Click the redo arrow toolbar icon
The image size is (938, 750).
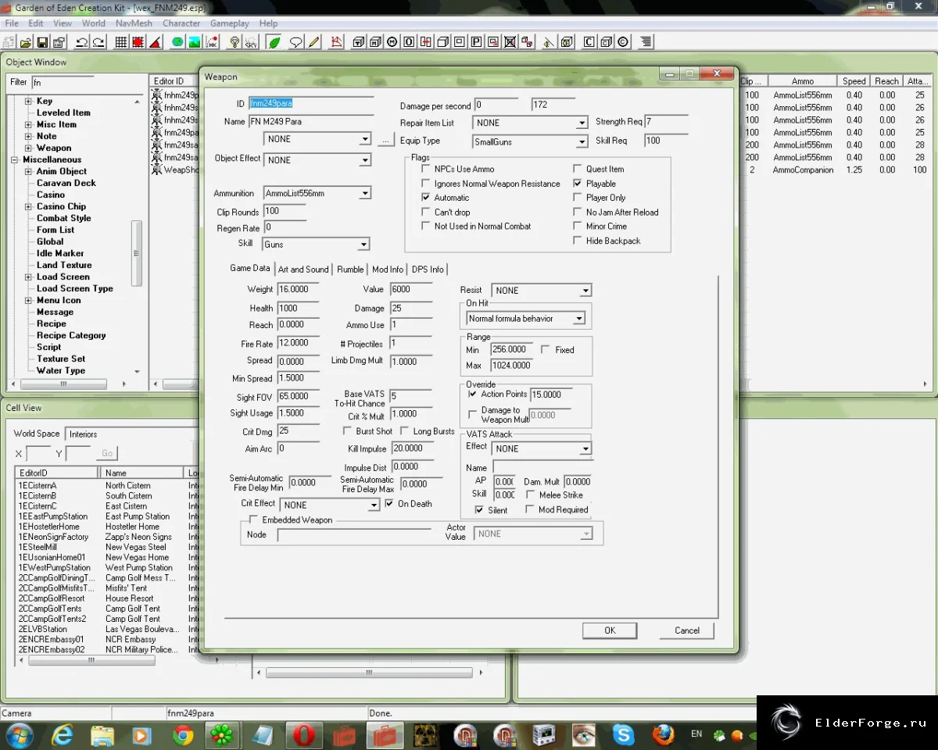coord(99,42)
